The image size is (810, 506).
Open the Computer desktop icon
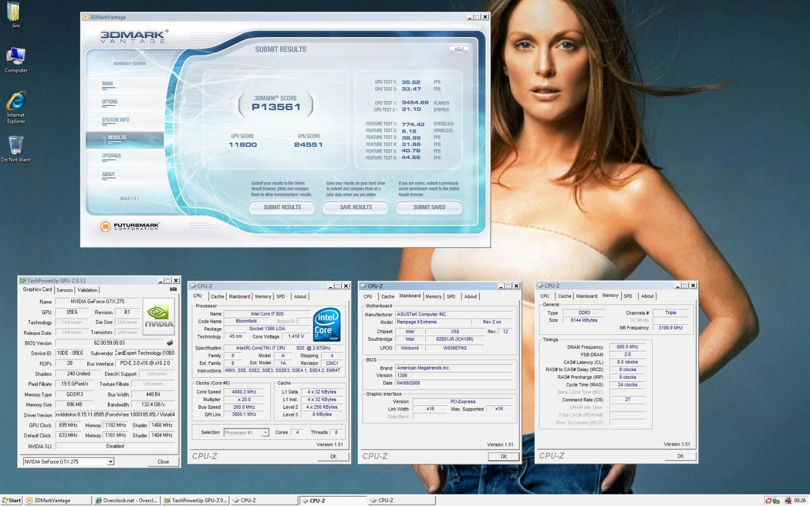click(16, 60)
